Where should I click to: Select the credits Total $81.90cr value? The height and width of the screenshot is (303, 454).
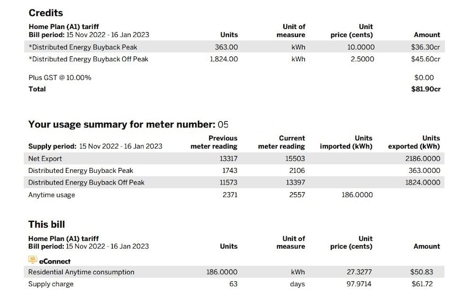(426, 89)
